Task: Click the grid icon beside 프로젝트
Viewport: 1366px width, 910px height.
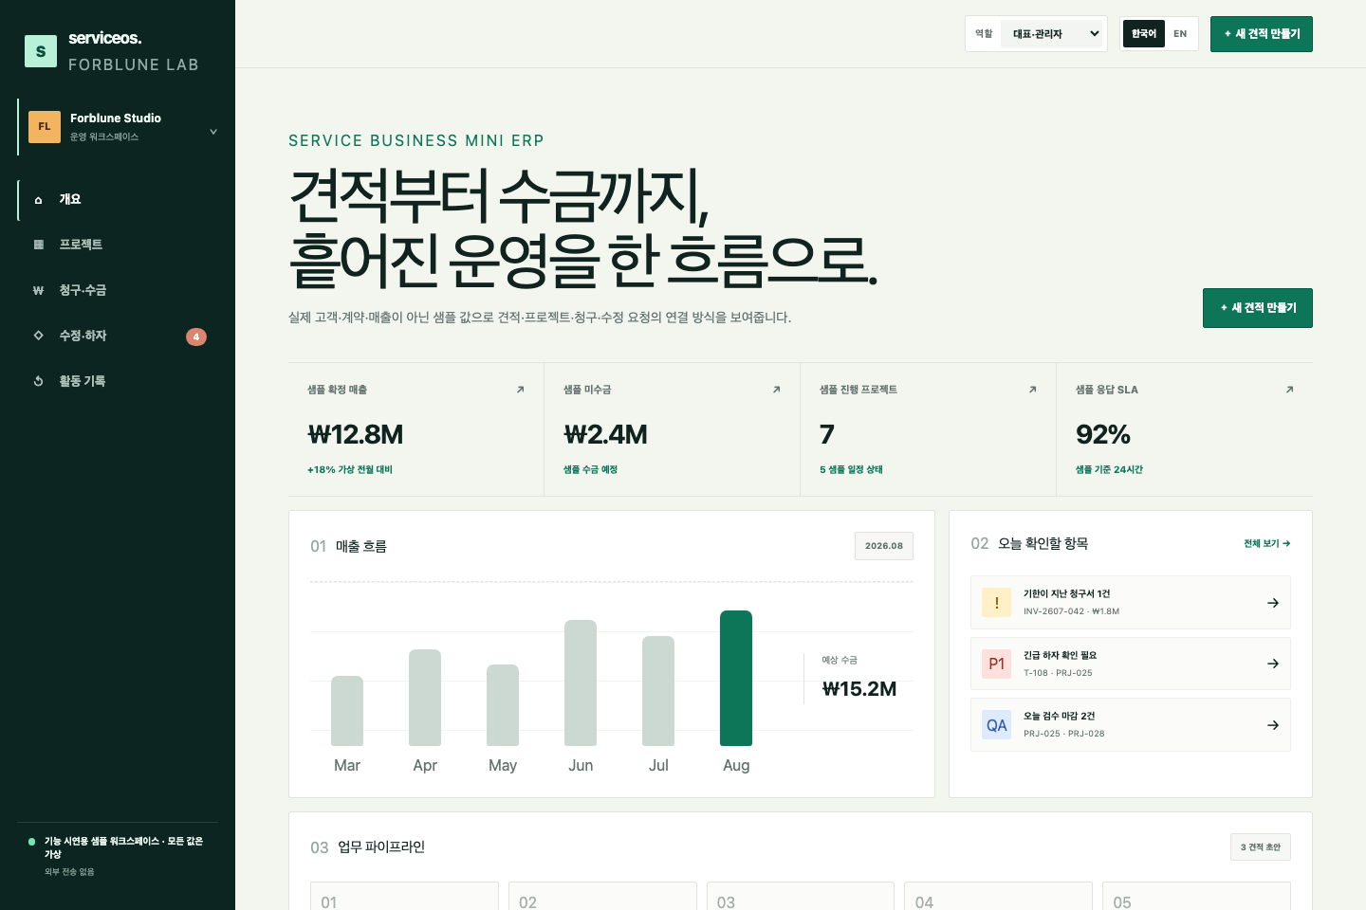Action: (38, 245)
